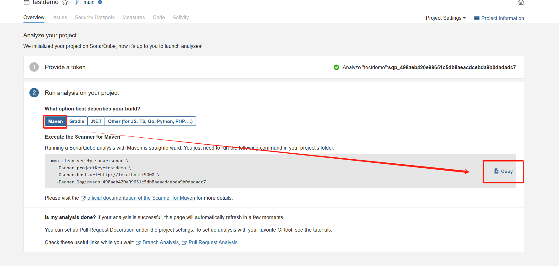Copy the Maven scanner command
The height and width of the screenshot is (266, 559).
[x=503, y=171]
